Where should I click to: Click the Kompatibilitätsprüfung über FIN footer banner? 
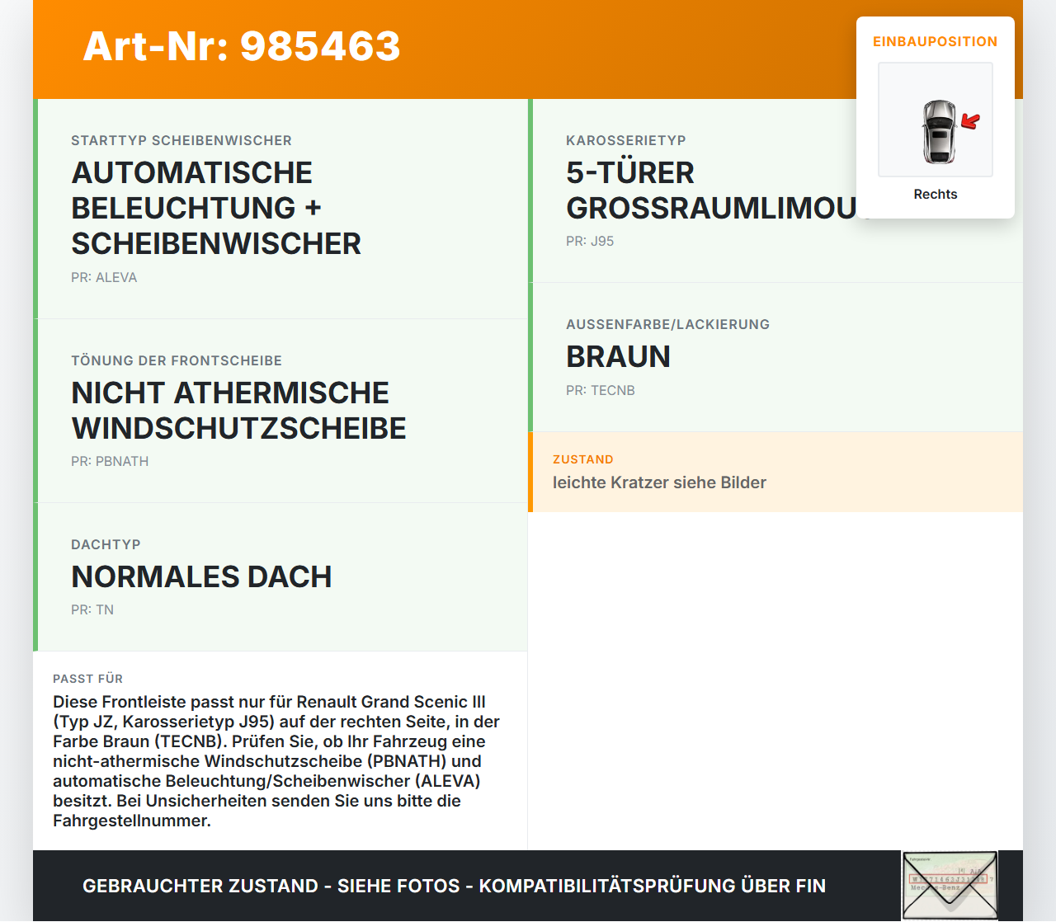click(x=454, y=886)
